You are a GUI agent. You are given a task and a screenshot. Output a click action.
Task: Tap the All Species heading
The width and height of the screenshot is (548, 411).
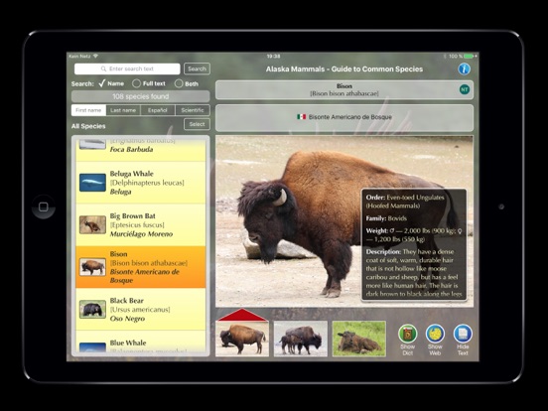pyautogui.click(x=88, y=126)
